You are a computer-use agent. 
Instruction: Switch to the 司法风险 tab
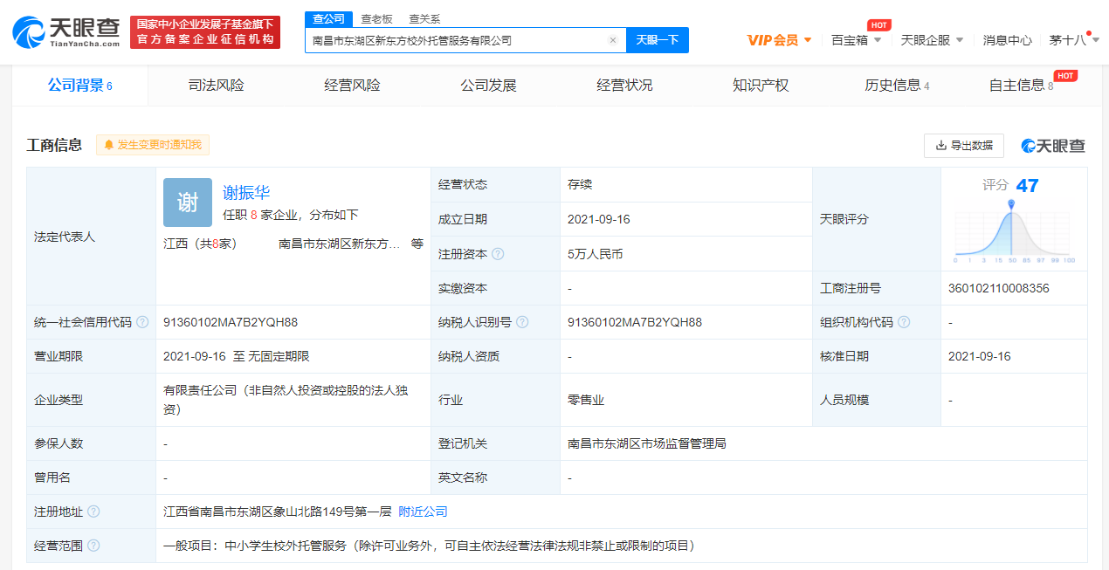click(217, 86)
